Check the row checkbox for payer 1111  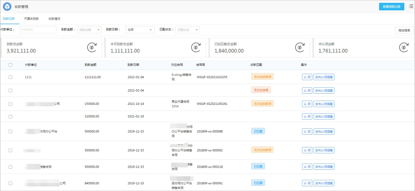(x=10, y=77)
